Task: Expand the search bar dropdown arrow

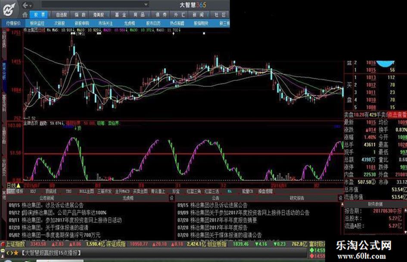Action: point(146,5)
